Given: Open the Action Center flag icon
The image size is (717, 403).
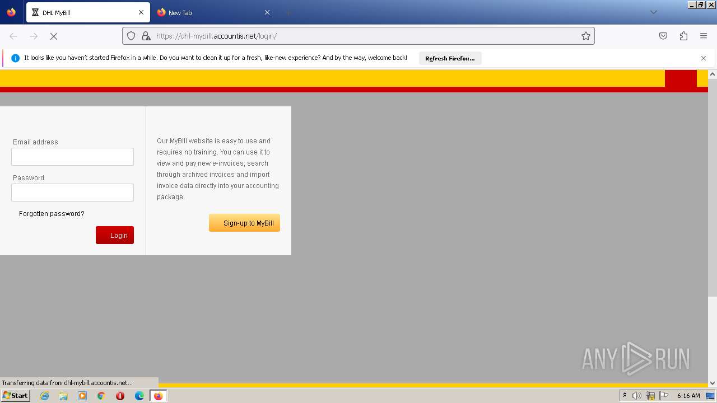Looking at the screenshot, I should click(x=664, y=396).
